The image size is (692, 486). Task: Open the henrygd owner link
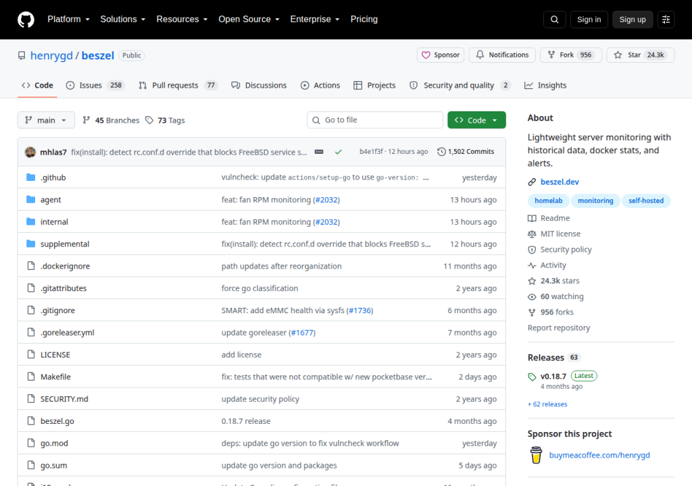click(x=51, y=55)
